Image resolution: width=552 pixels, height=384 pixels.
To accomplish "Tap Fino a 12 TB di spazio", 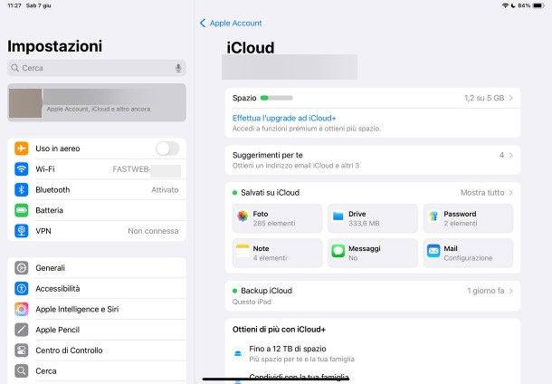I will point(288,349).
